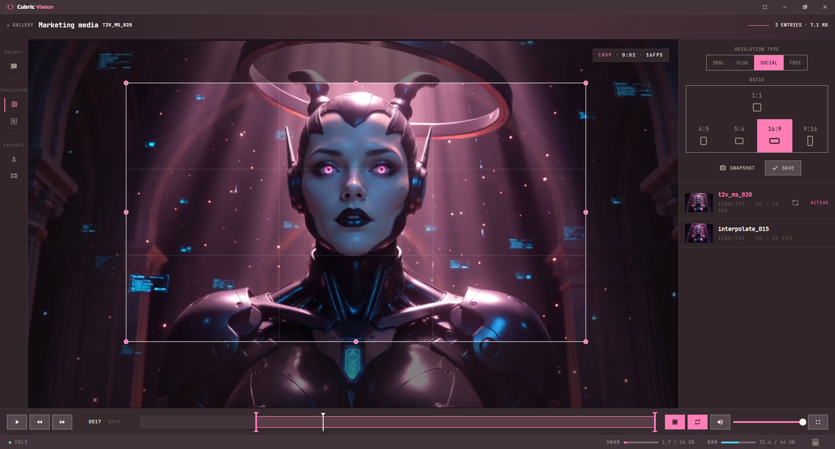This screenshot has width=835, height=449.
Task: Click the 2 ENTRIES 7.1 MB summary
Action: pyautogui.click(x=802, y=25)
